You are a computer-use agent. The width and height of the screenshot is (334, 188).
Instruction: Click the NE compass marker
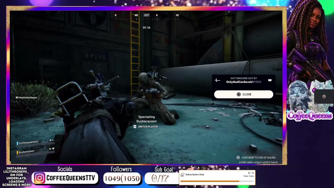click(177, 15)
